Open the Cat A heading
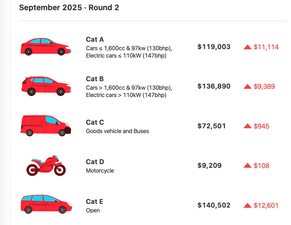 coord(95,39)
